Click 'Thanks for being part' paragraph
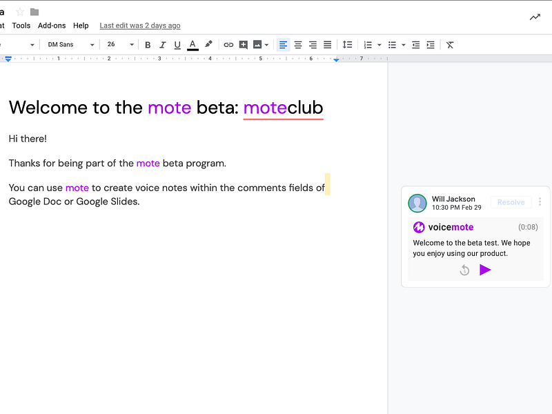 [117, 164]
